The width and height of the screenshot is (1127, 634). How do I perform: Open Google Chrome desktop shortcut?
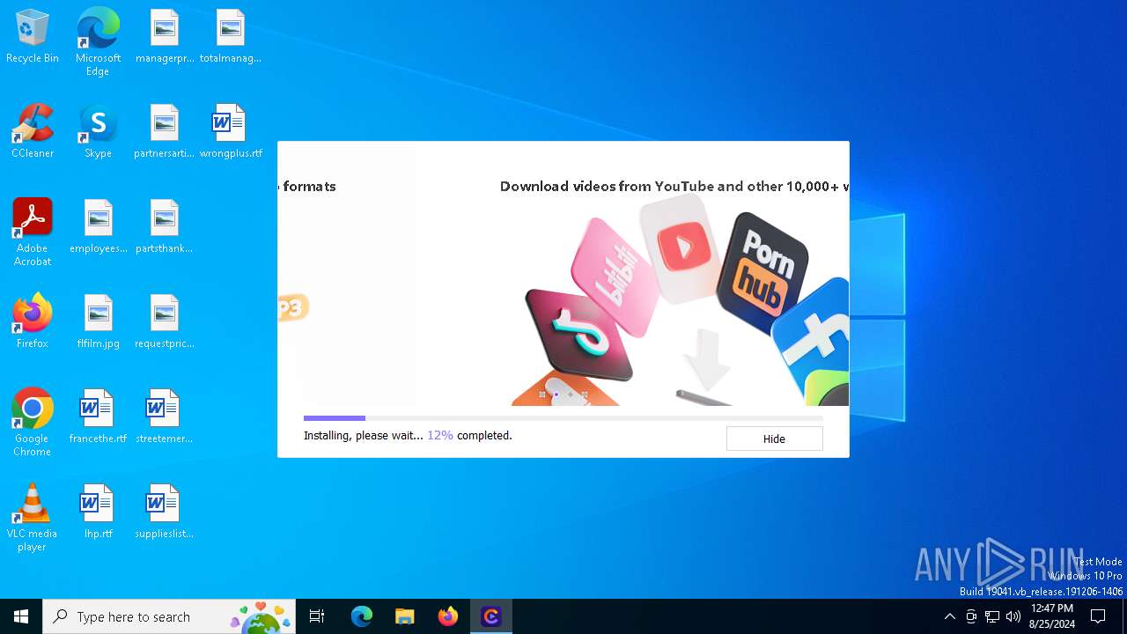click(33, 423)
